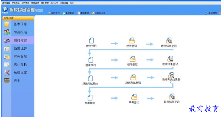Open the 路考预约 document icon

point(90,98)
